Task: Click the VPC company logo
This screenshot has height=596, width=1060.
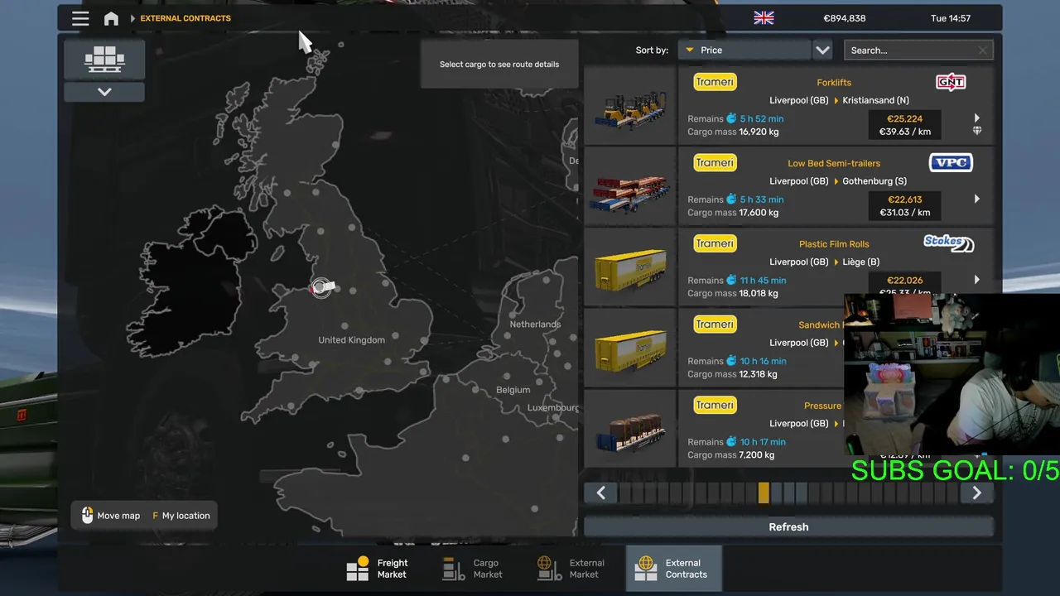Action: (x=951, y=162)
